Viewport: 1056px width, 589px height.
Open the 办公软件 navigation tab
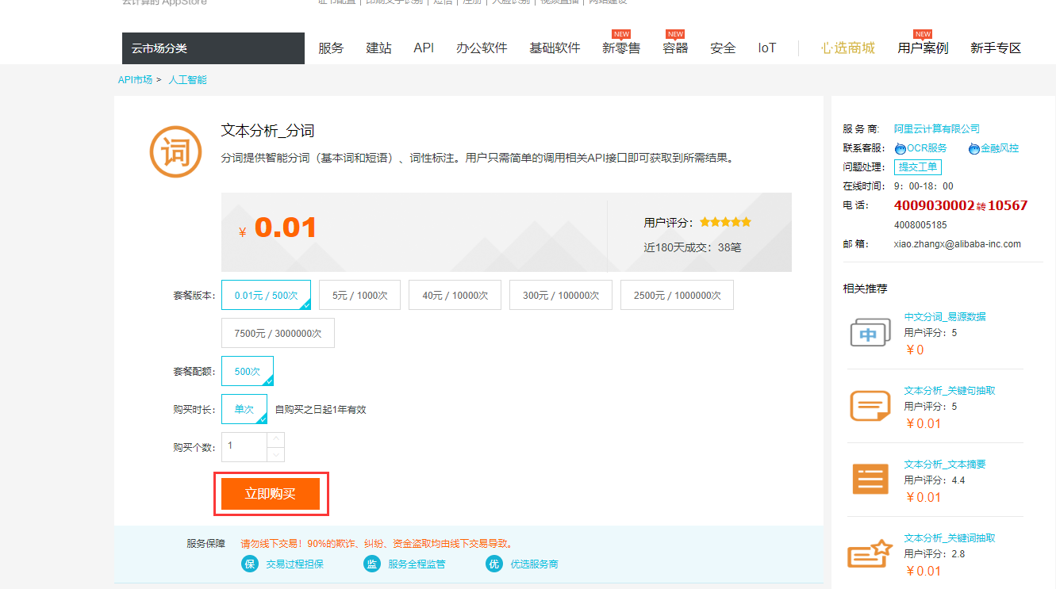pyautogui.click(x=482, y=48)
